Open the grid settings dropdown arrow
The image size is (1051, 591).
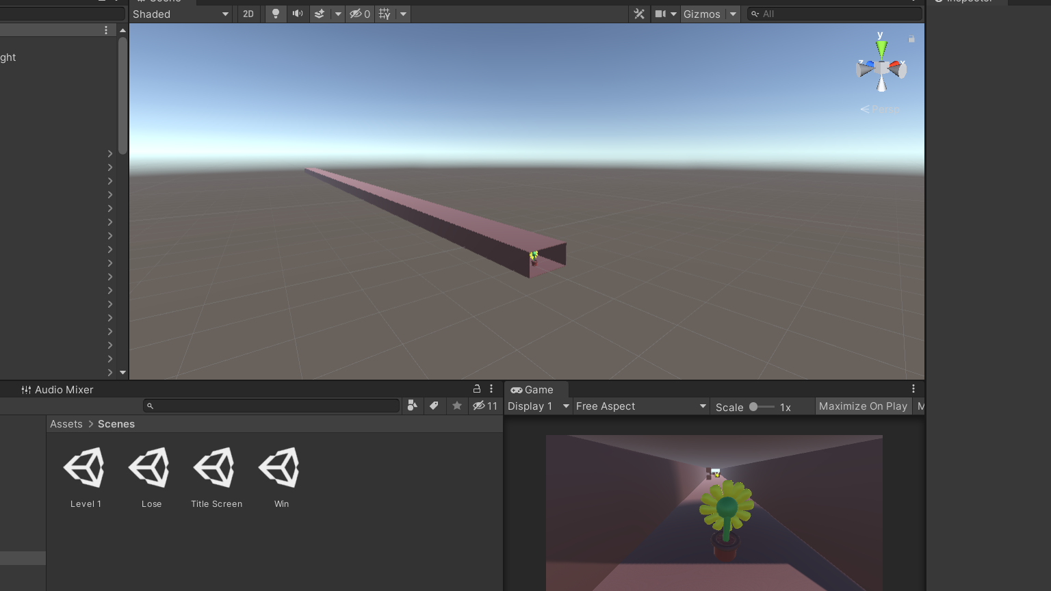pyautogui.click(x=403, y=14)
